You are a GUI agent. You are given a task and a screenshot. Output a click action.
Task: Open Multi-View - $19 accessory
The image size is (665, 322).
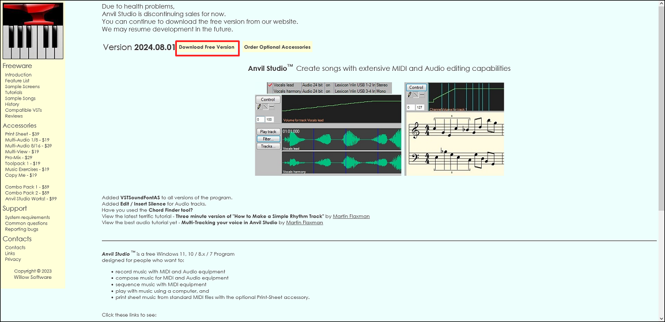(22, 151)
